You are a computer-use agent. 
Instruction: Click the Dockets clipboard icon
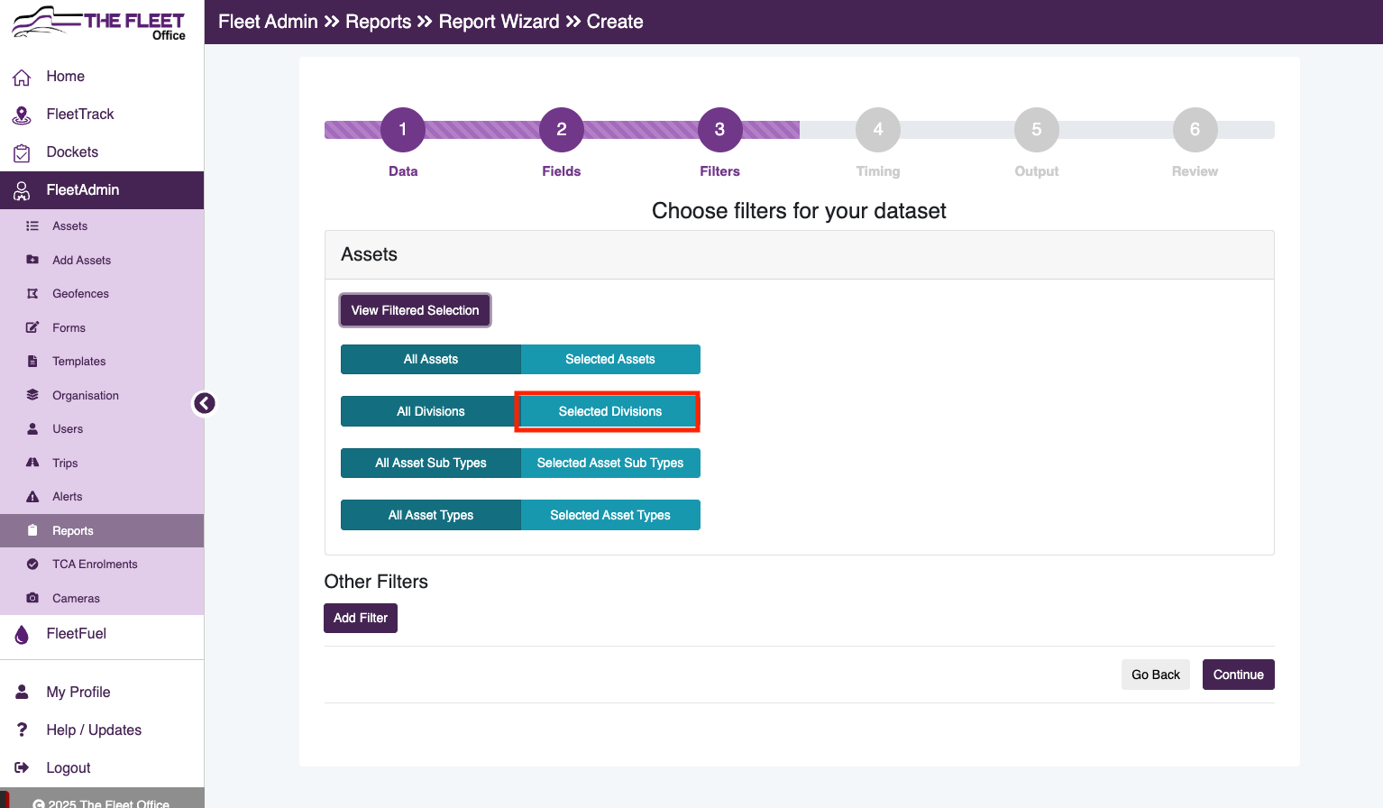[22, 153]
